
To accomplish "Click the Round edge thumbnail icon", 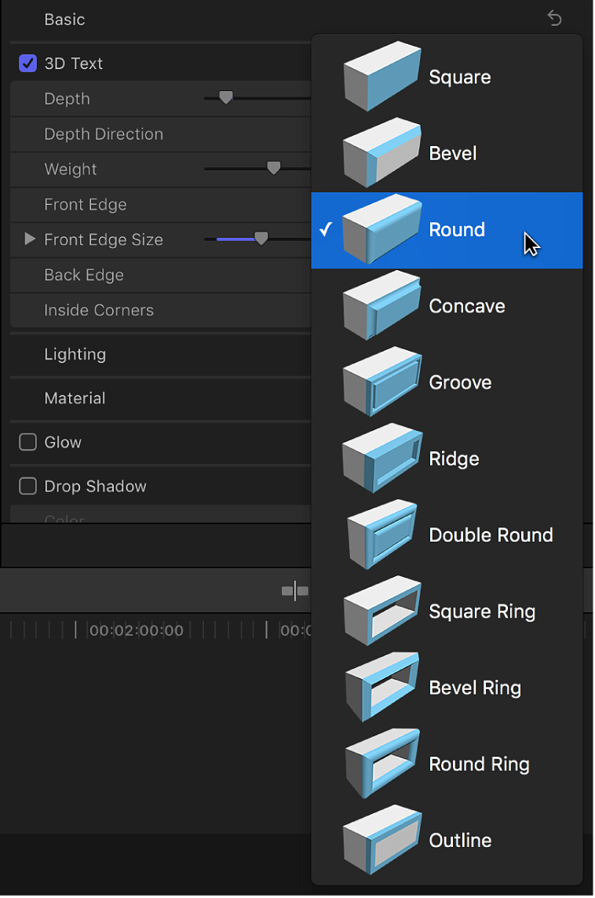I will 382,229.
